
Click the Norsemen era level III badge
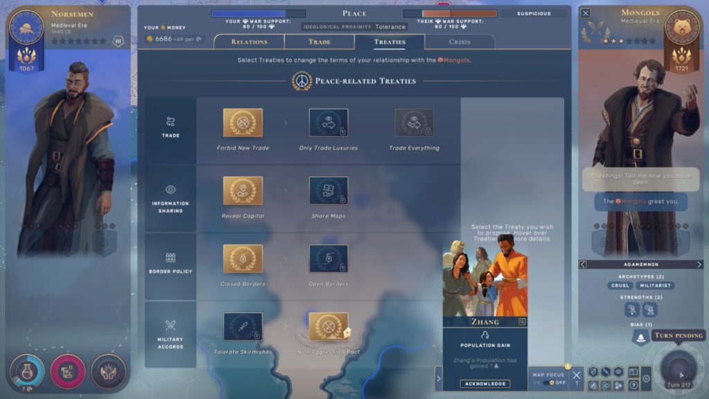pos(118,41)
